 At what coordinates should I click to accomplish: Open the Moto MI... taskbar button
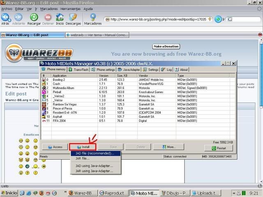coord(145,193)
